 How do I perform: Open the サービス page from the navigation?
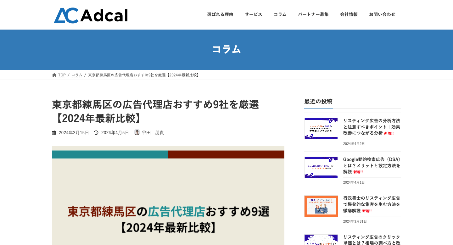pyautogui.click(x=253, y=14)
